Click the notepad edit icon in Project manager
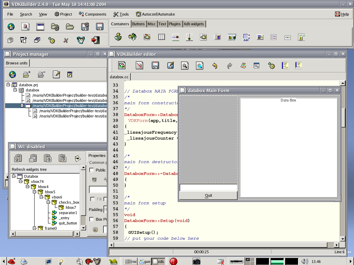Image resolution: width=354 pixels, height=265 pixels. coord(56,74)
